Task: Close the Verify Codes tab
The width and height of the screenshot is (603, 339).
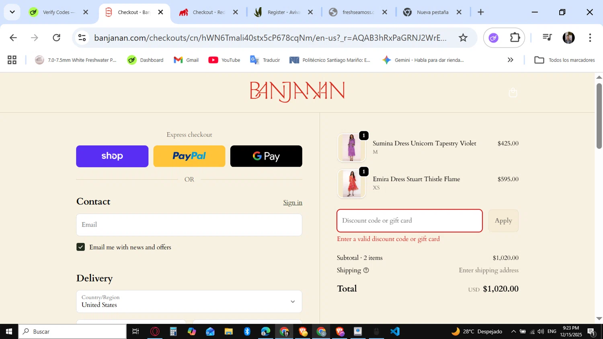Action: [86, 12]
